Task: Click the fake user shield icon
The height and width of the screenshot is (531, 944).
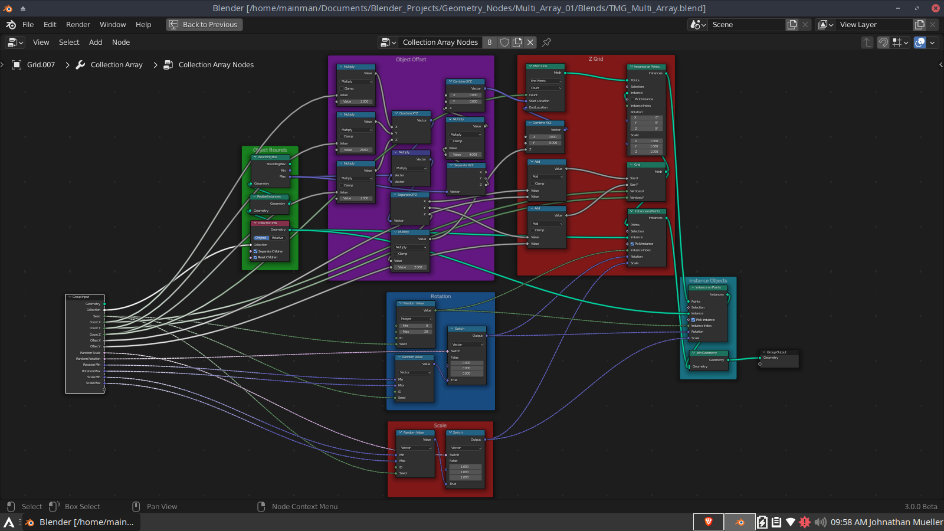Action: 504,42
